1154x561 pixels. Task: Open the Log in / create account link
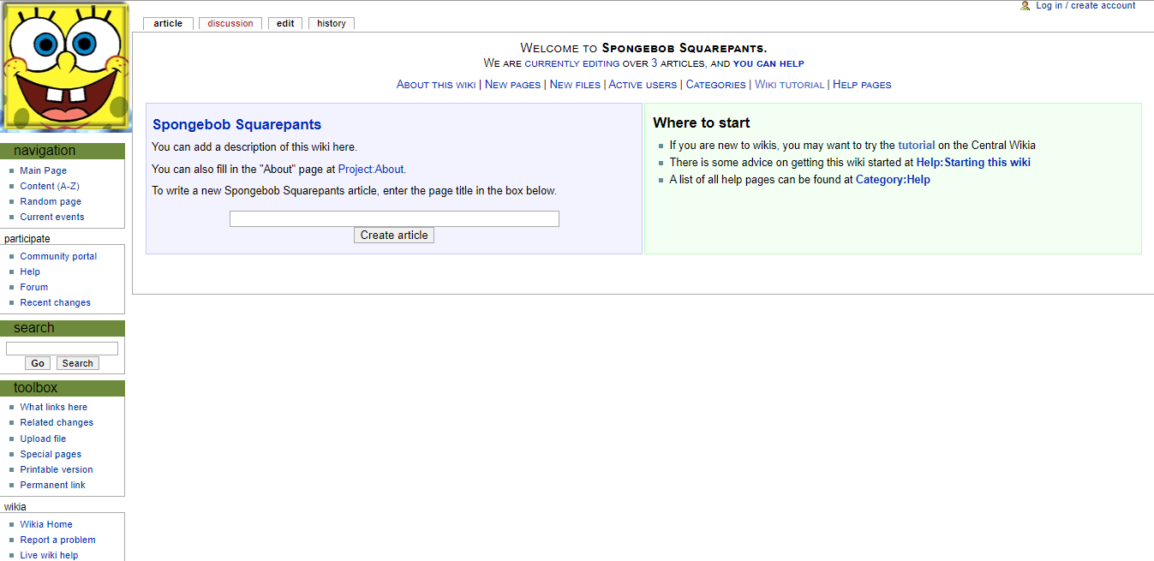click(x=1085, y=5)
